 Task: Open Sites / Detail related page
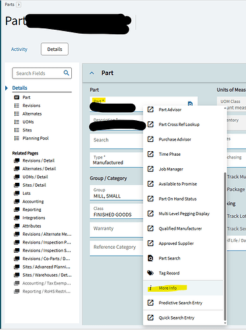(x=34, y=185)
